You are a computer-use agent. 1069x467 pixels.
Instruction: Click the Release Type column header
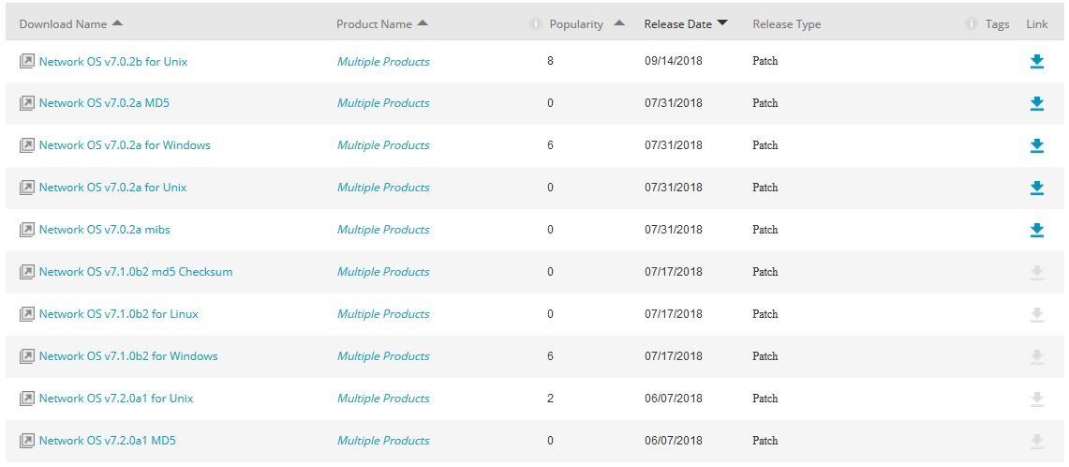pos(786,24)
